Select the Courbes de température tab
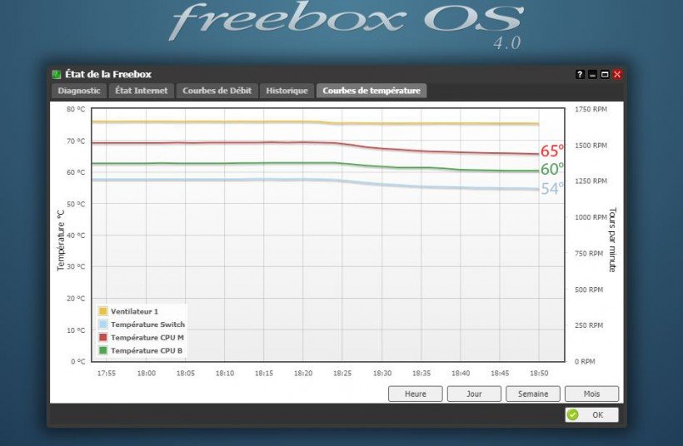This screenshot has height=446, width=683. [x=371, y=91]
